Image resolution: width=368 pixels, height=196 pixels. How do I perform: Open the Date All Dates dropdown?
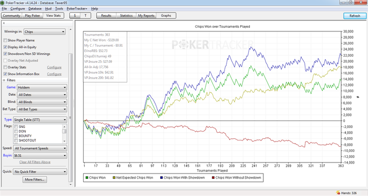point(42,95)
